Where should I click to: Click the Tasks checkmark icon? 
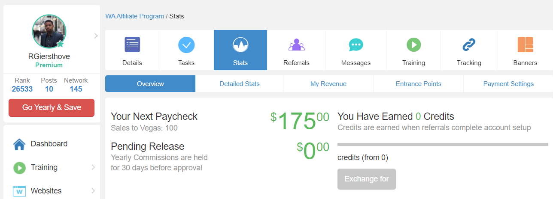tap(186, 45)
